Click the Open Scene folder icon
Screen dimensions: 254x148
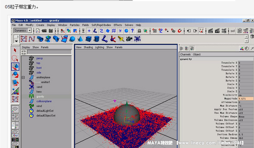[x=44, y=31]
